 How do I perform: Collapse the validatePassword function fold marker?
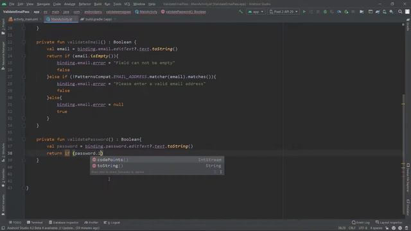pyautogui.click(x=24, y=139)
